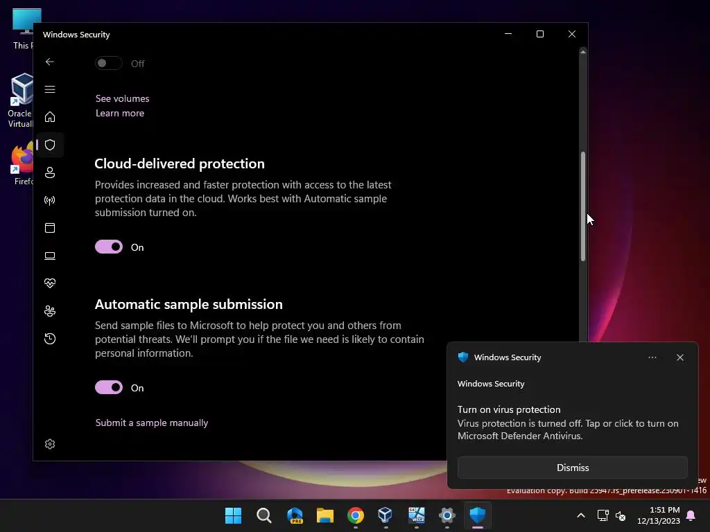Open Firewall & network protection icon
Screen dimensions: 710x532
[50, 200]
